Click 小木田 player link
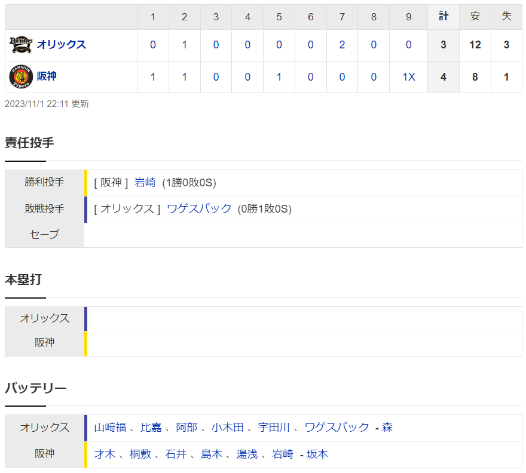This screenshot has height=473, width=526. 227,428
